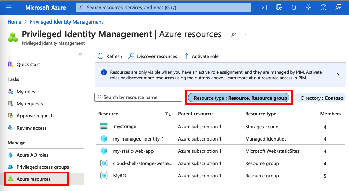349x191 pixels.
Task: Click Activate role in toolbar
Action: 201,56
